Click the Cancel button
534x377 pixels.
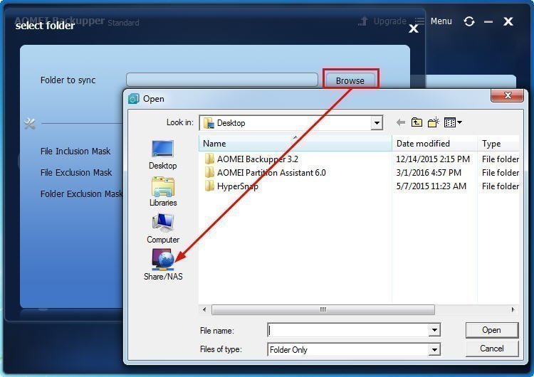(492, 349)
